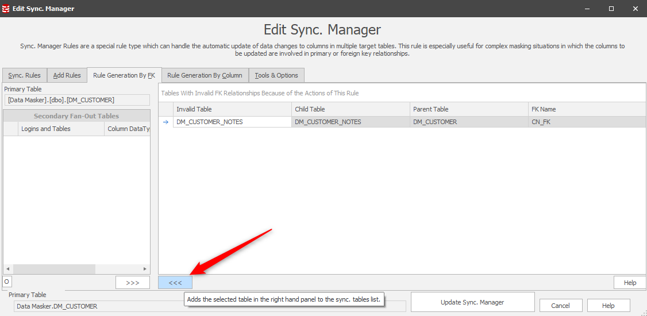Sort by the Invalid Table column header
This screenshot has width=647, height=316.
(x=232, y=109)
